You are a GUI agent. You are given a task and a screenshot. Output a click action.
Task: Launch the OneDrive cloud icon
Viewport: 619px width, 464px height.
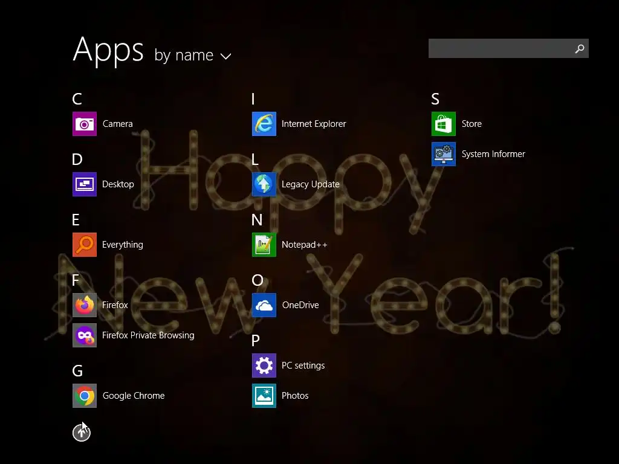coord(264,304)
